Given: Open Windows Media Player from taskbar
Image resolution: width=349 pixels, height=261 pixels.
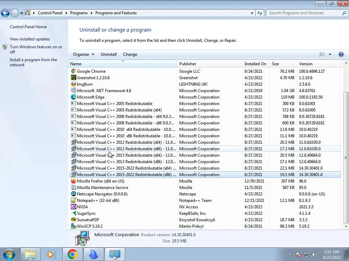Looking at the screenshot, I should [51, 254].
